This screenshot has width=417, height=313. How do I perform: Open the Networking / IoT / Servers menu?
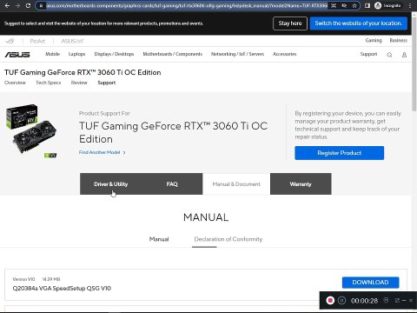click(237, 54)
